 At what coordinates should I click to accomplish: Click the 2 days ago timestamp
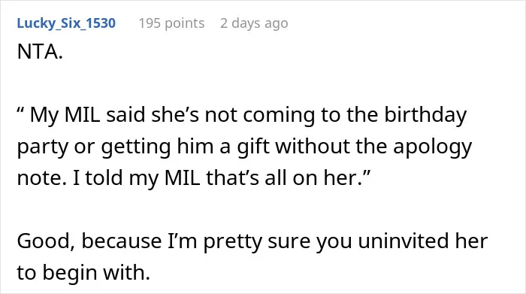pos(254,23)
